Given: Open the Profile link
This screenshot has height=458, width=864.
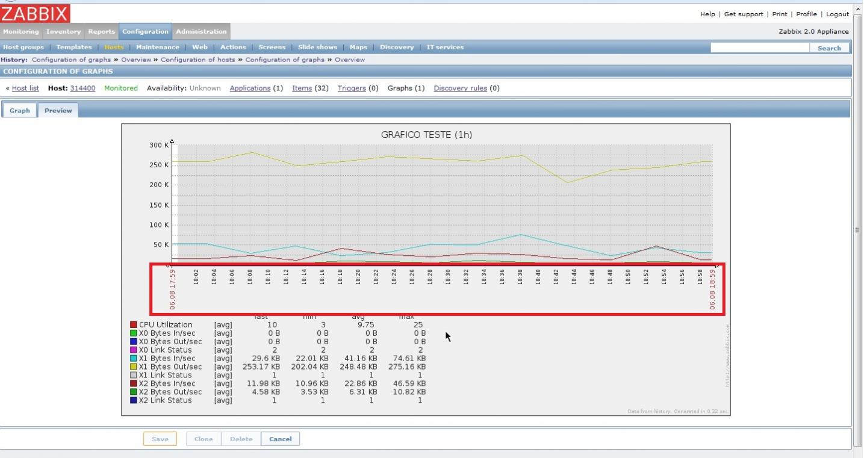Looking at the screenshot, I should (x=806, y=14).
